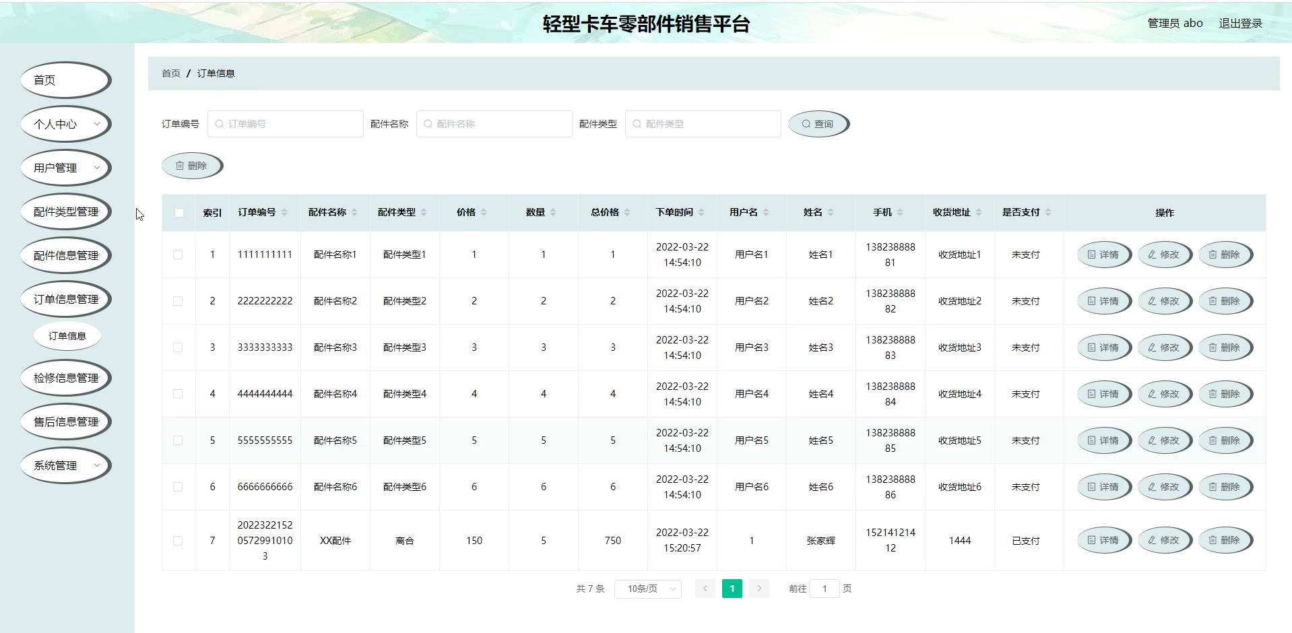Open 配件信息管理 in the sidebar
Screen dimensions: 1292x633
[x=65, y=255]
